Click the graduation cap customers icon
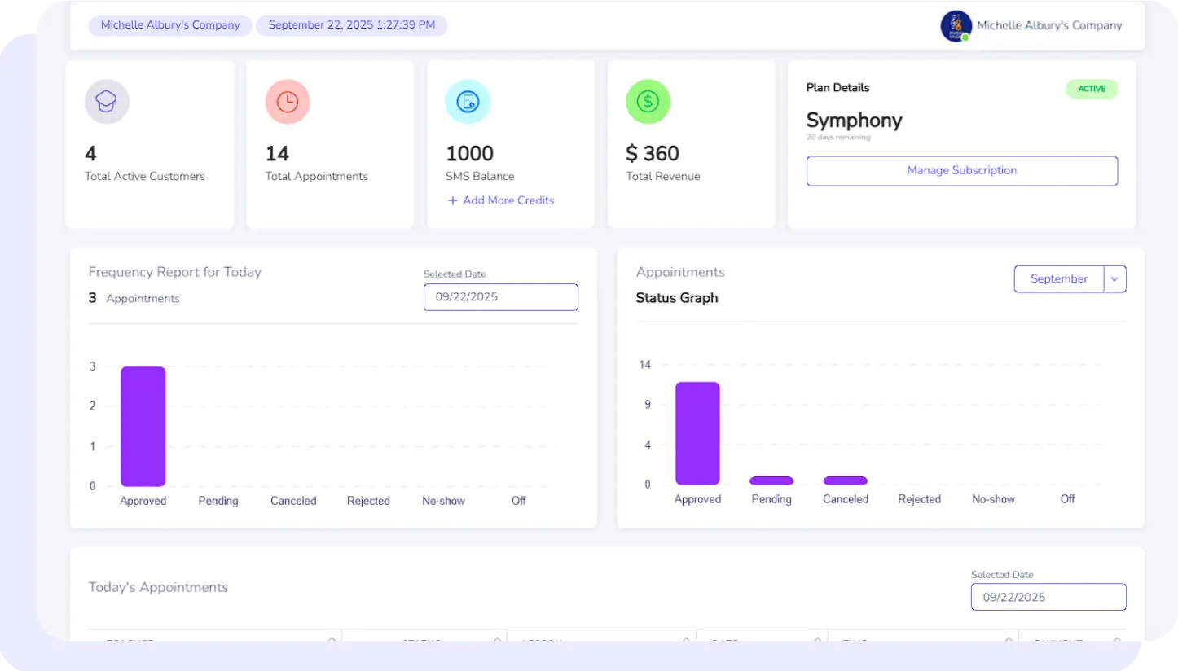 [107, 102]
